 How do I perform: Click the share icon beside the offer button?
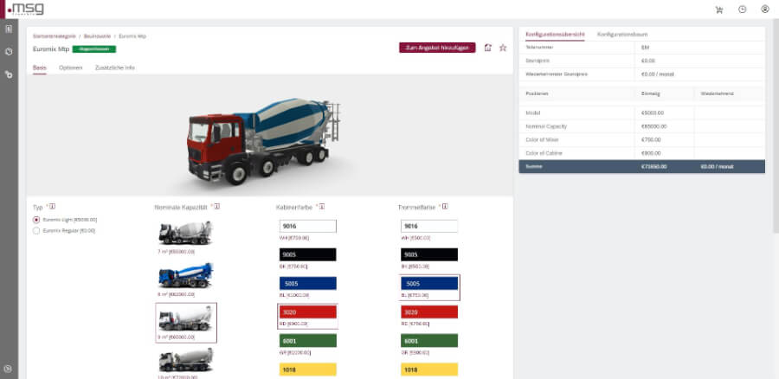488,48
